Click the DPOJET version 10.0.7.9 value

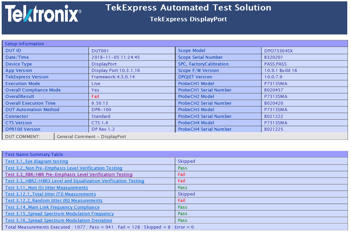(x=273, y=77)
